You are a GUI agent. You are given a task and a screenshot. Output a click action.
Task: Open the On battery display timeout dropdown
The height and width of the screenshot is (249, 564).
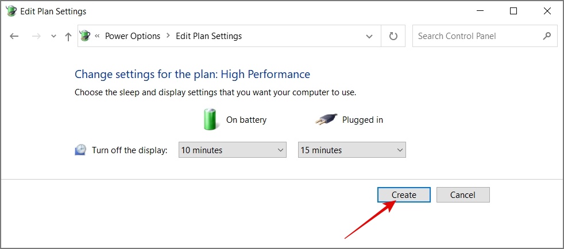[x=233, y=150]
